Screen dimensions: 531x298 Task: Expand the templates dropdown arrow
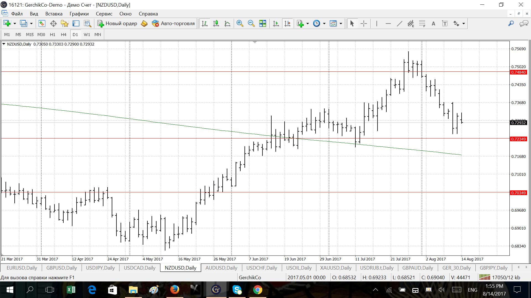click(341, 23)
